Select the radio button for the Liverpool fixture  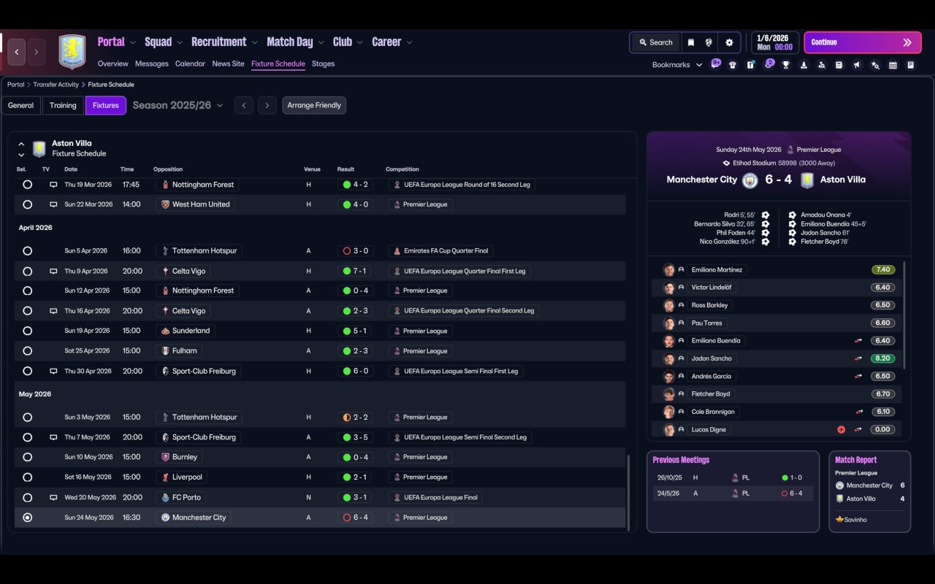point(28,477)
